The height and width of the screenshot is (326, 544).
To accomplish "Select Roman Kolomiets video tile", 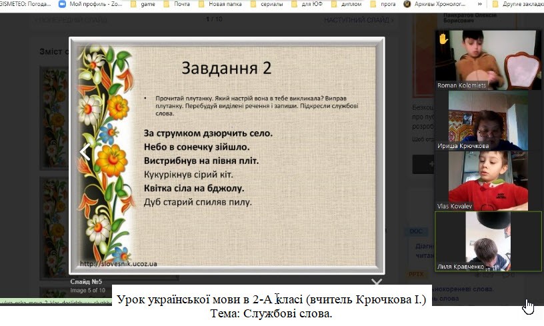I will [x=488, y=59].
